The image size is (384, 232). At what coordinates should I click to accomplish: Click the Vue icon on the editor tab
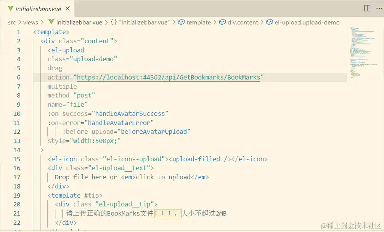[11, 8]
